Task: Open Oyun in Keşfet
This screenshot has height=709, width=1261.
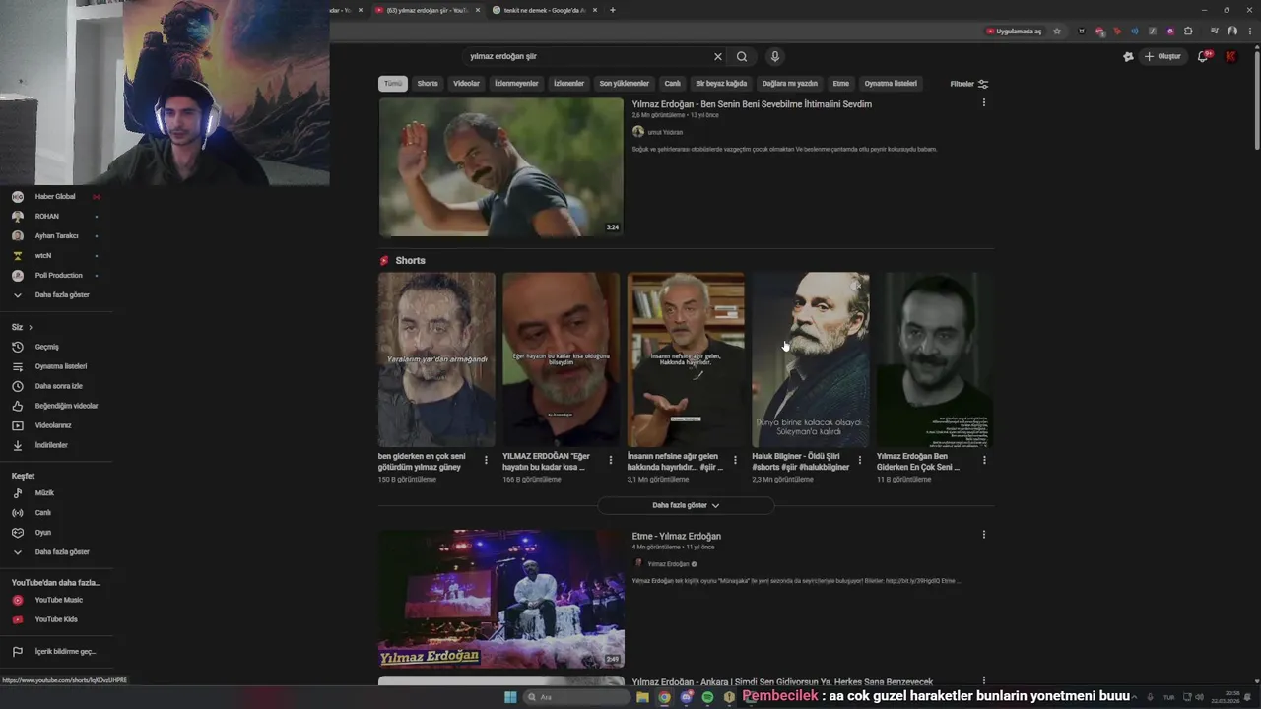Action: click(x=55, y=533)
